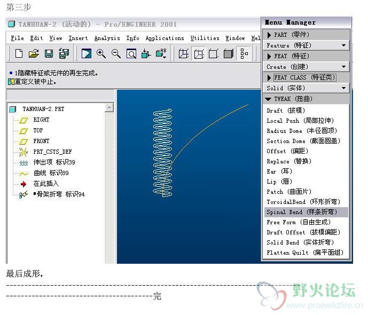This screenshot has height=315, width=368.
Task: Open the View menu
Action: pos(56,38)
